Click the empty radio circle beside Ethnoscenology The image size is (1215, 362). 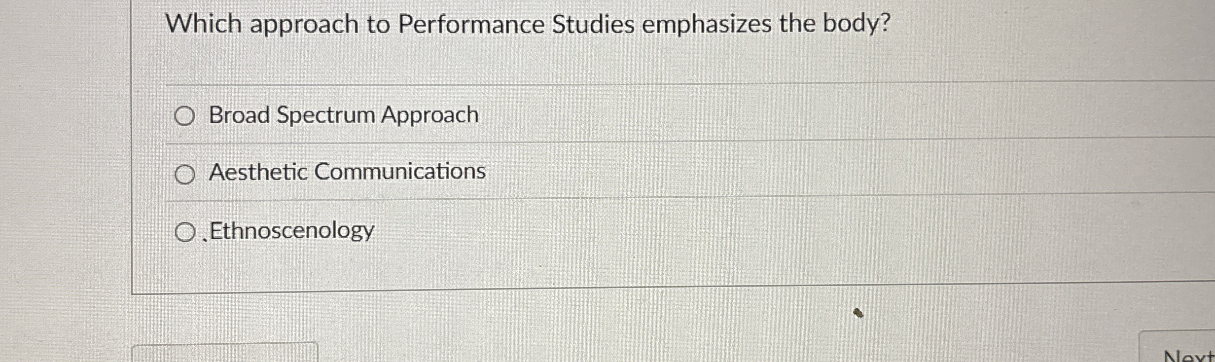pos(186,231)
